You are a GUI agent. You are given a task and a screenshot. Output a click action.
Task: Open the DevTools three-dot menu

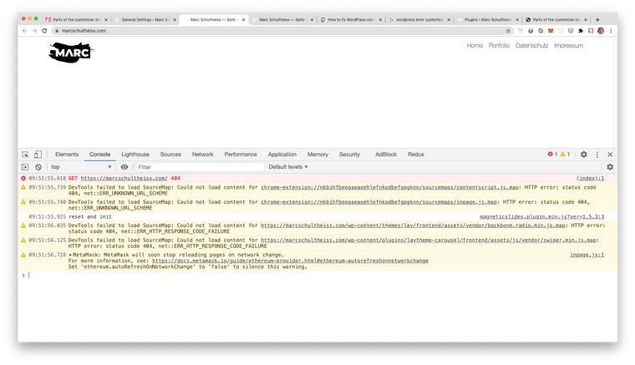coord(597,155)
